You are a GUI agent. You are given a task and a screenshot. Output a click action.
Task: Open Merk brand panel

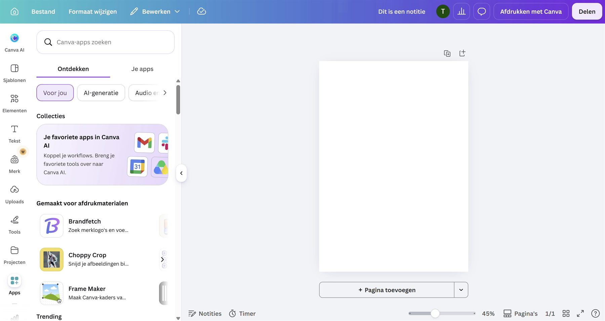pos(14,164)
